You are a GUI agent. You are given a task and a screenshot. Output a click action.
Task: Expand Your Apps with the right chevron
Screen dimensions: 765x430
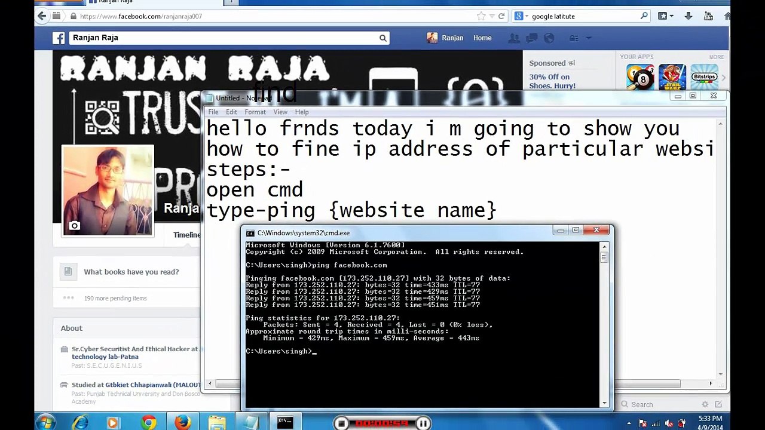point(723,78)
